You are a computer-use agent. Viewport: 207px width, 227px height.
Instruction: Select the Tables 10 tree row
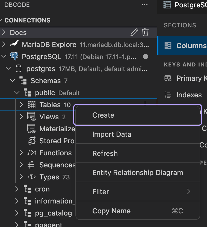(78, 104)
